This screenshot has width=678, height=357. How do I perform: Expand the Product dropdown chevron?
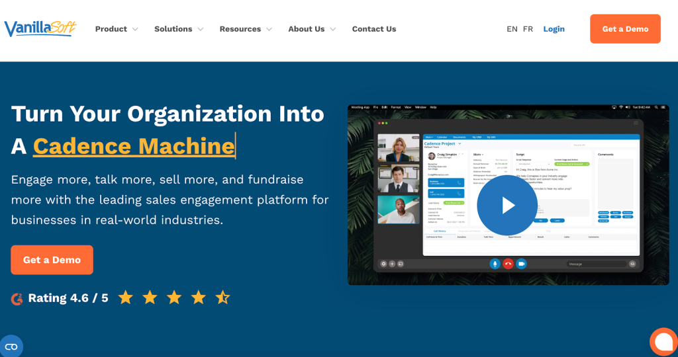[135, 29]
